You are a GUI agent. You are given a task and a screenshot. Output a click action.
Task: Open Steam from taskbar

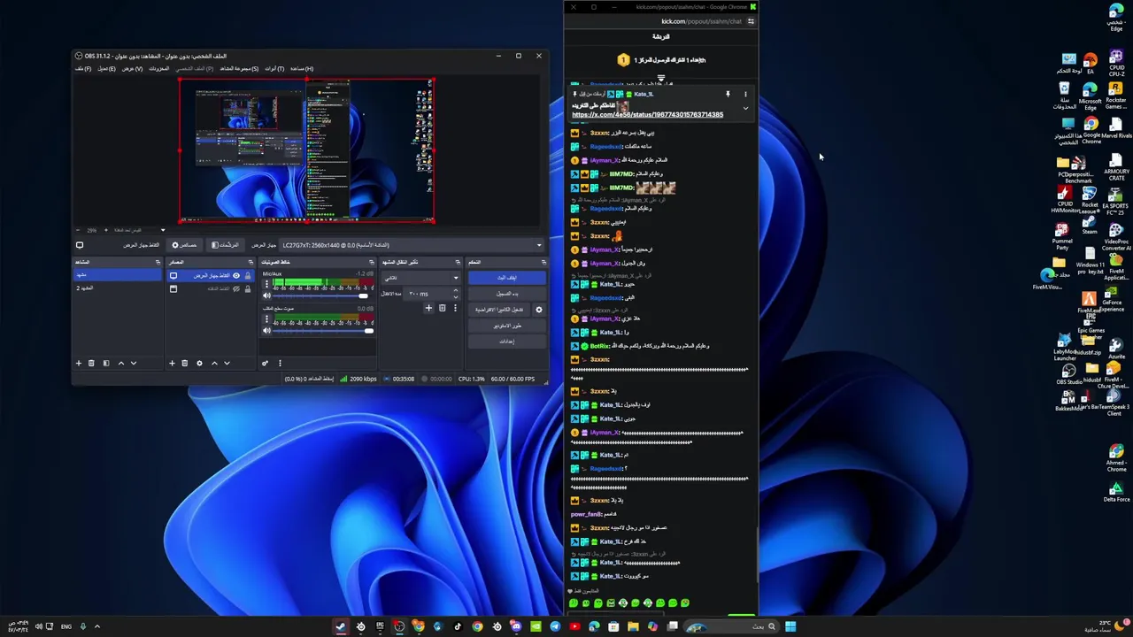coord(341,626)
